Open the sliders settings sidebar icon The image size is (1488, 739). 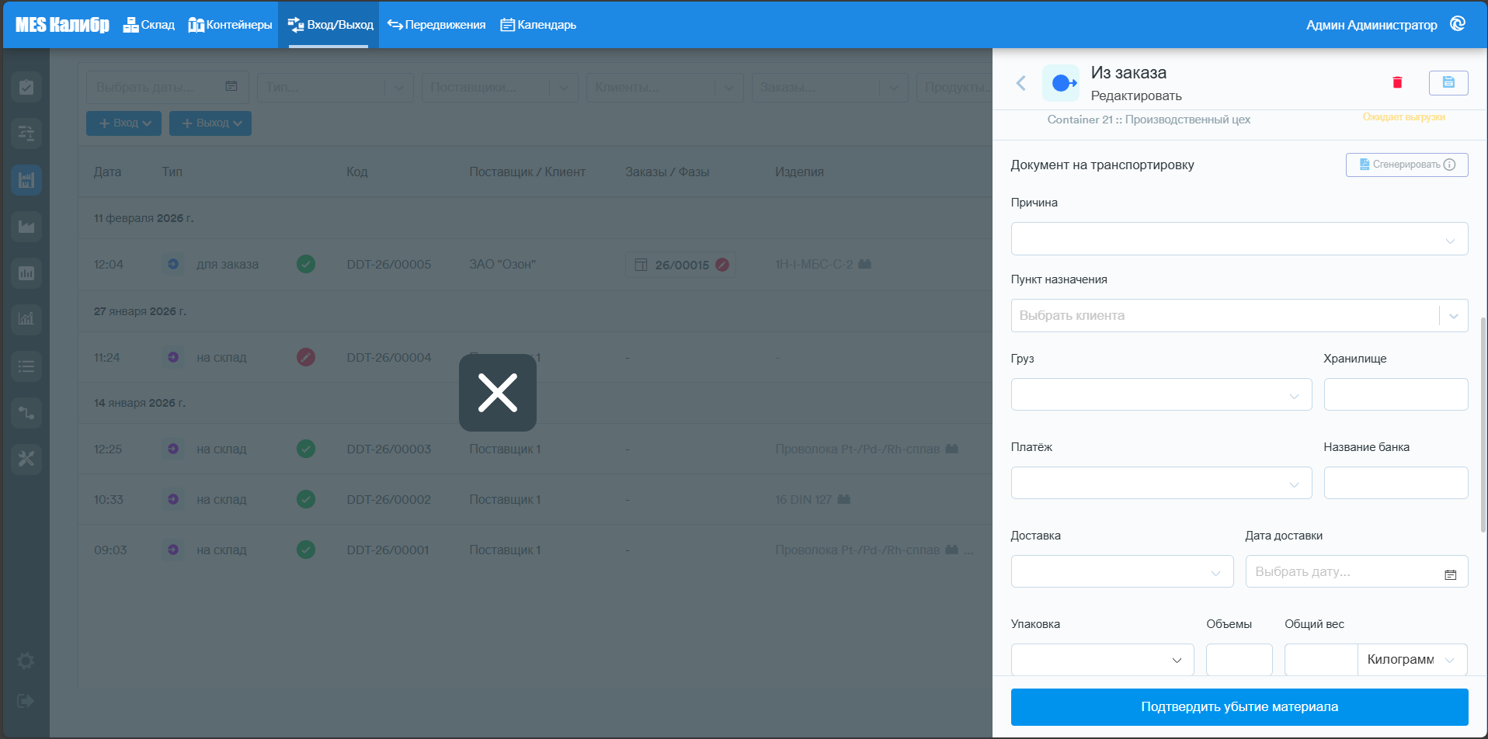[26, 134]
